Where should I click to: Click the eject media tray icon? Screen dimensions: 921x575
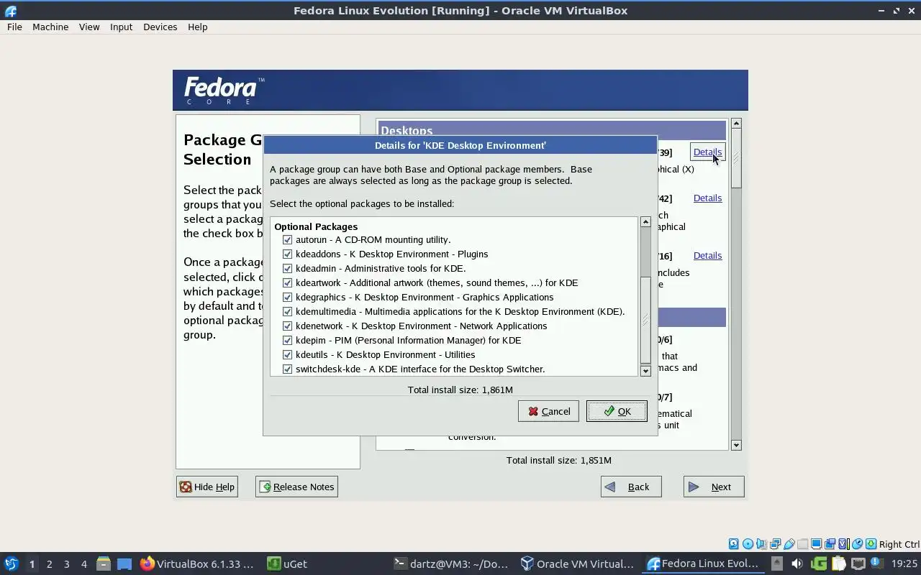pos(777,563)
